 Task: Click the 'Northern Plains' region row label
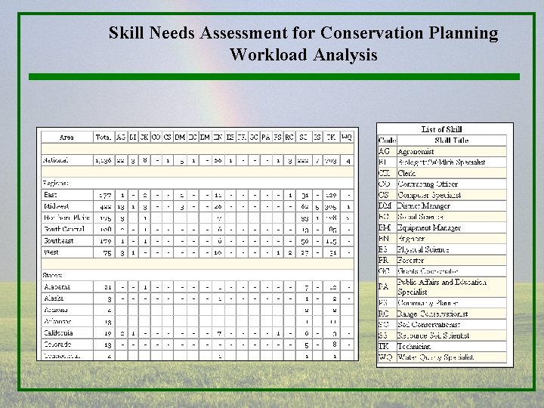[x=66, y=218]
